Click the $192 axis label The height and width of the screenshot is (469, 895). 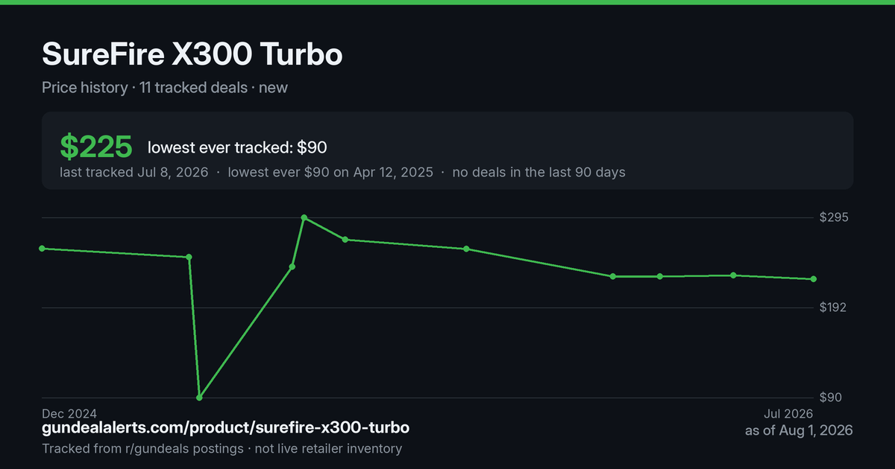[833, 307]
